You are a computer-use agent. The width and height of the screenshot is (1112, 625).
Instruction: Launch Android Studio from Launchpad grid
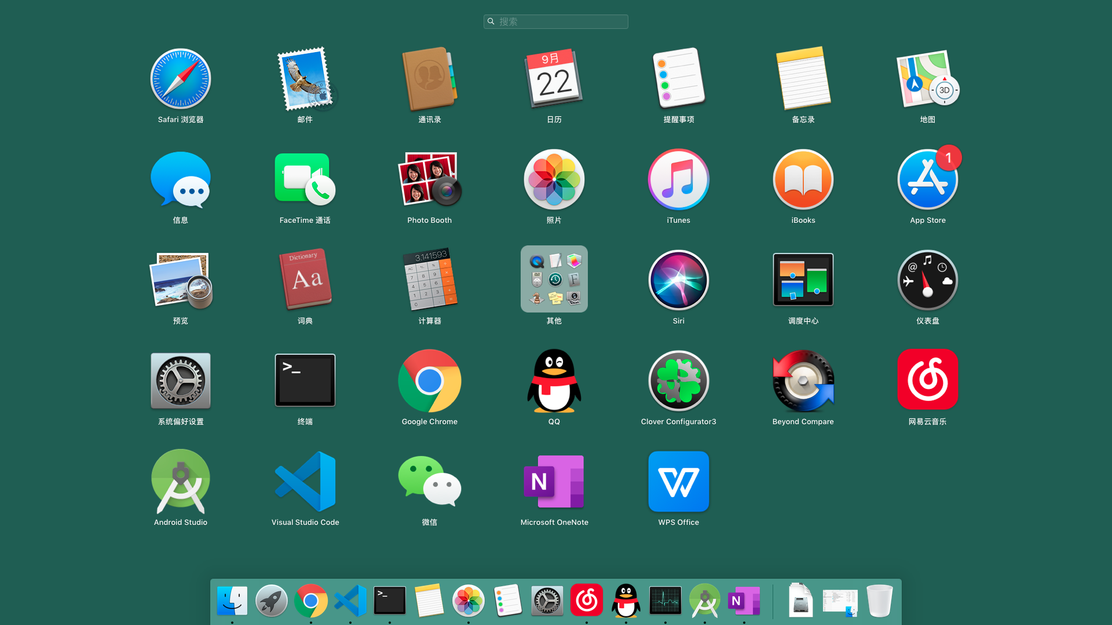pos(181,481)
